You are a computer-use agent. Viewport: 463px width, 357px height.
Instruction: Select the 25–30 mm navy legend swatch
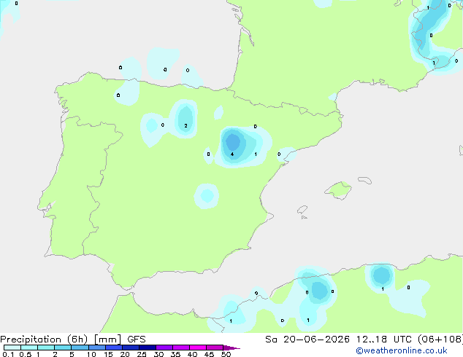click(148, 348)
